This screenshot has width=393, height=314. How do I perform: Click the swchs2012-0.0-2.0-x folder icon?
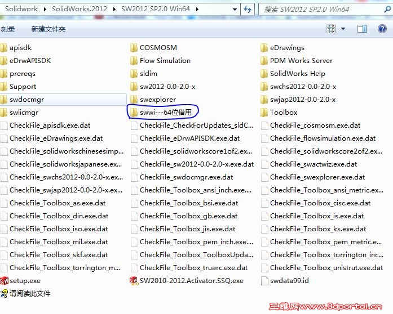point(264,87)
